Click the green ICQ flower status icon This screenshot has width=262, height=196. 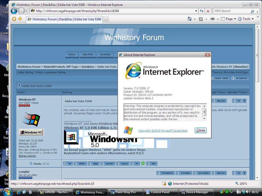tap(143, 163)
